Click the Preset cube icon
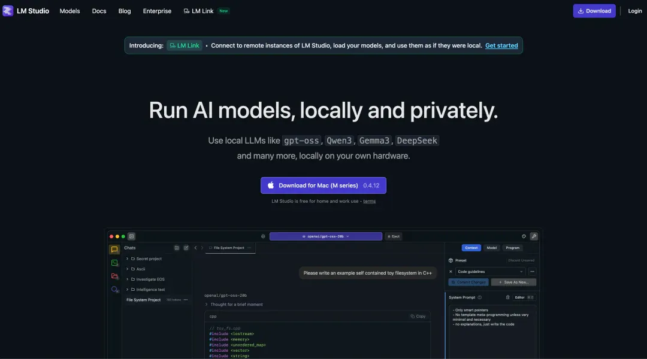The image size is (647, 359). (451, 260)
